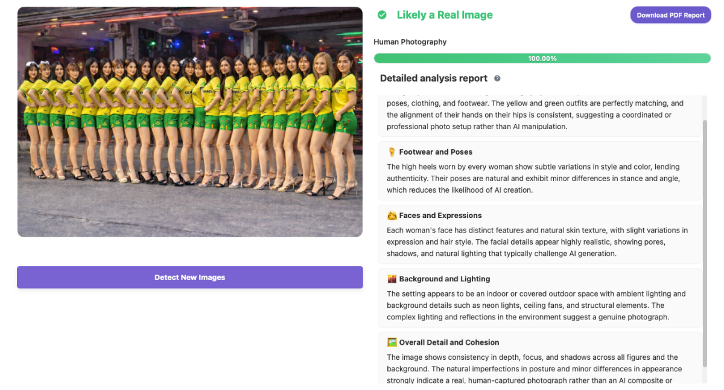Image resolution: width=724 pixels, height=390 pixels.
Task: Click the Footwear and Poses emoji icon
Action: coord(392,152)
